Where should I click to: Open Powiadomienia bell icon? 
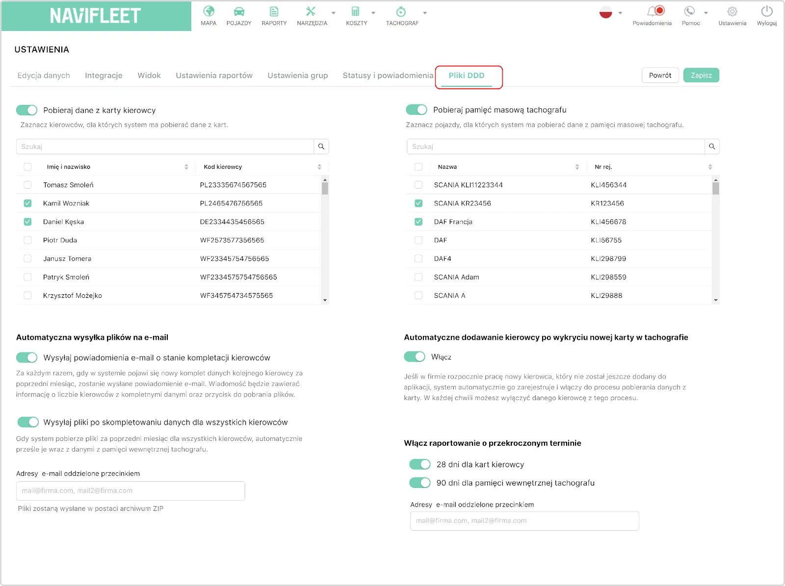coord(652,11)
